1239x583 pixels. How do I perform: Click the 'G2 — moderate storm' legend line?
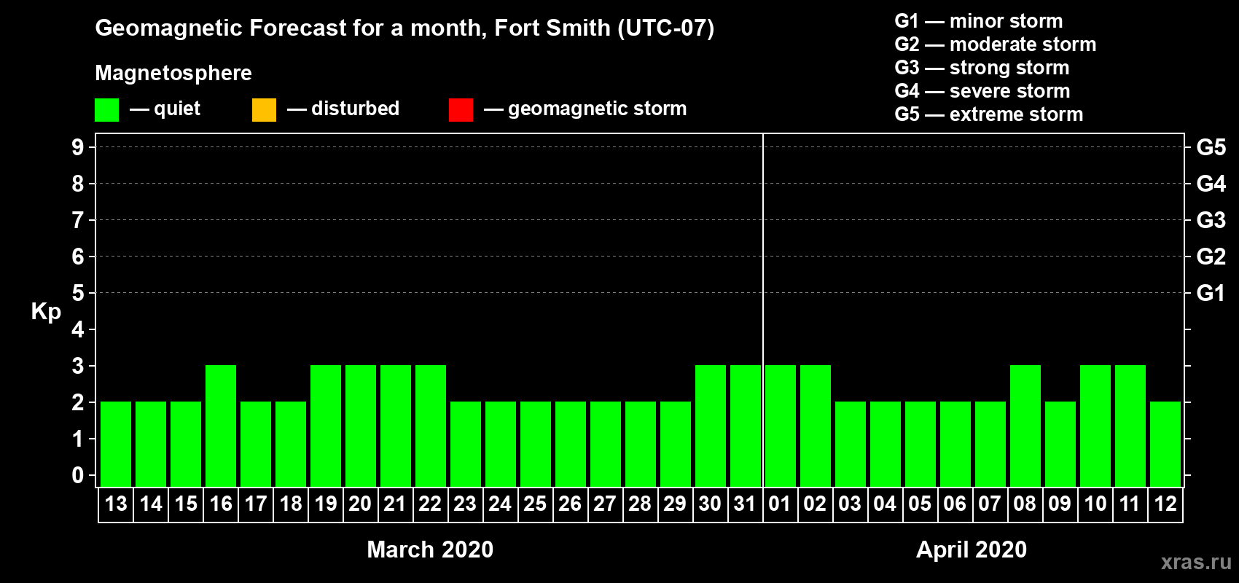coord(995,44)
